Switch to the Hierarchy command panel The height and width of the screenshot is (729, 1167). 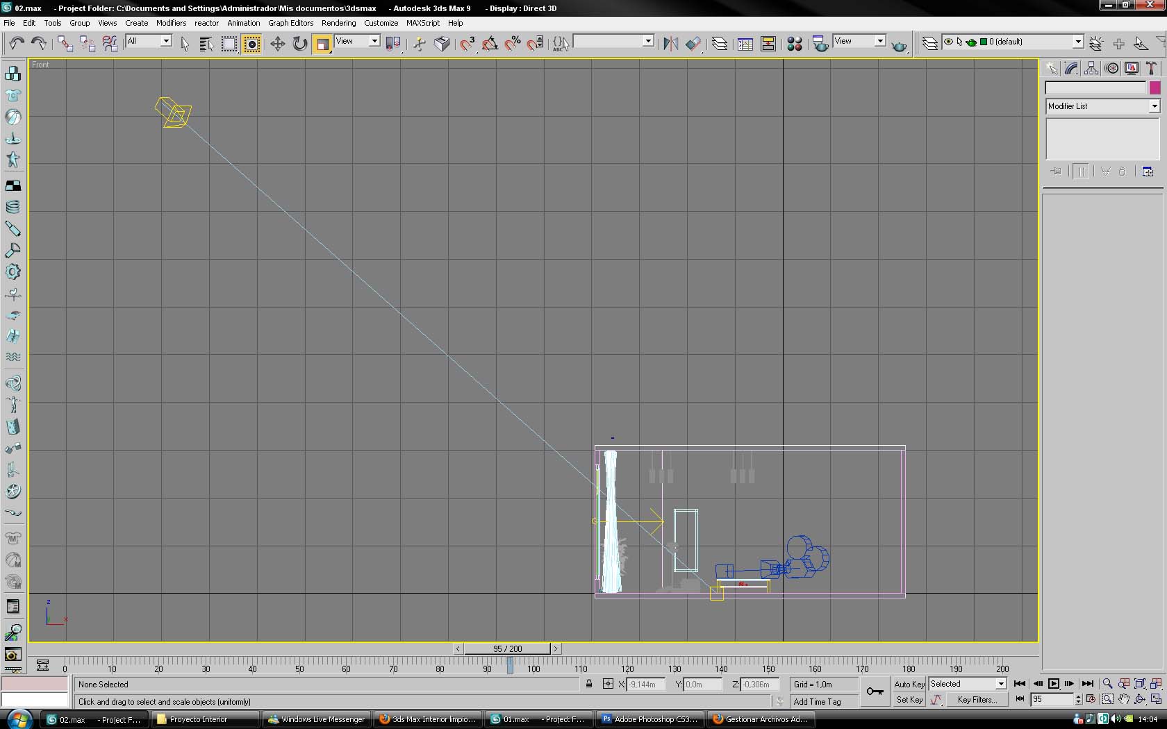(x=1091, y=68)
